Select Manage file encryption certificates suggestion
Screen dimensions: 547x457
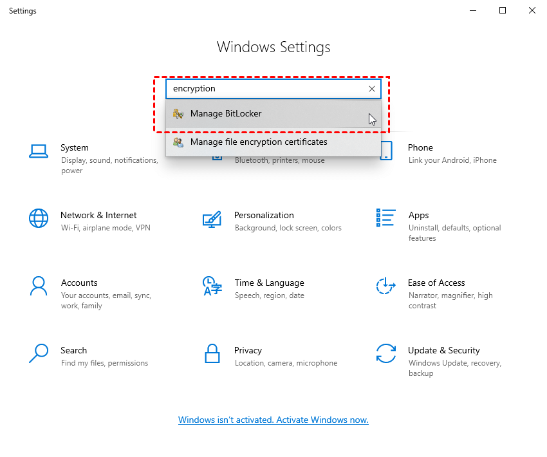(259, 142)
